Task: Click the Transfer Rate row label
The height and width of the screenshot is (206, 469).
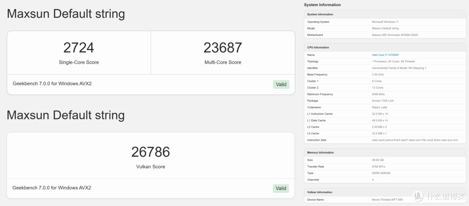Action: 316,167
